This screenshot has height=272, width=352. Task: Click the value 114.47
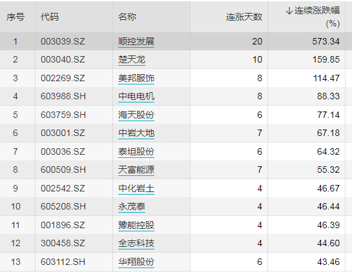coord(327,78)
